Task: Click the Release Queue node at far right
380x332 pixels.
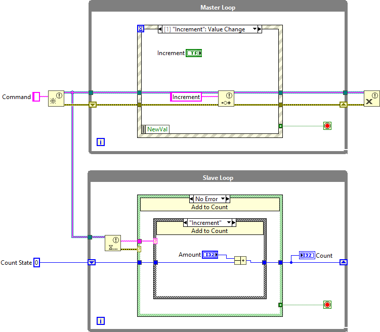Action: pyautogui.click(x=372, y=98)
